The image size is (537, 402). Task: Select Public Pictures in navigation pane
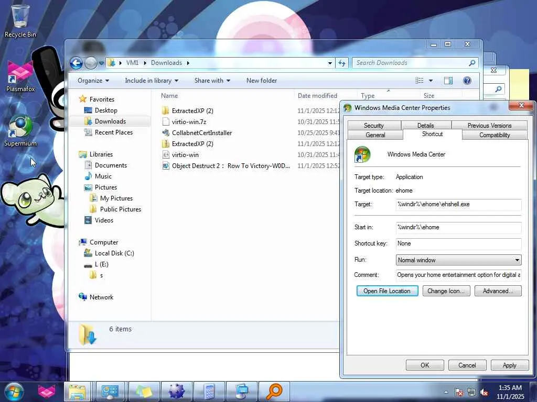tap(120, 209)
